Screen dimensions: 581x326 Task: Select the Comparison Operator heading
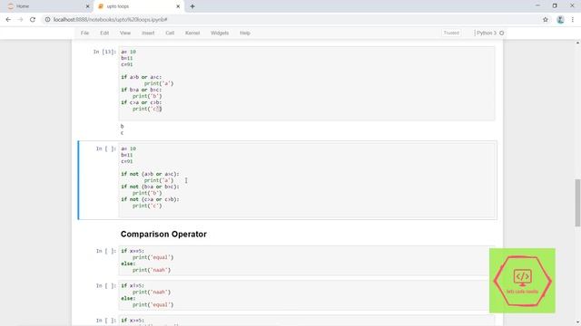[163, 234]
